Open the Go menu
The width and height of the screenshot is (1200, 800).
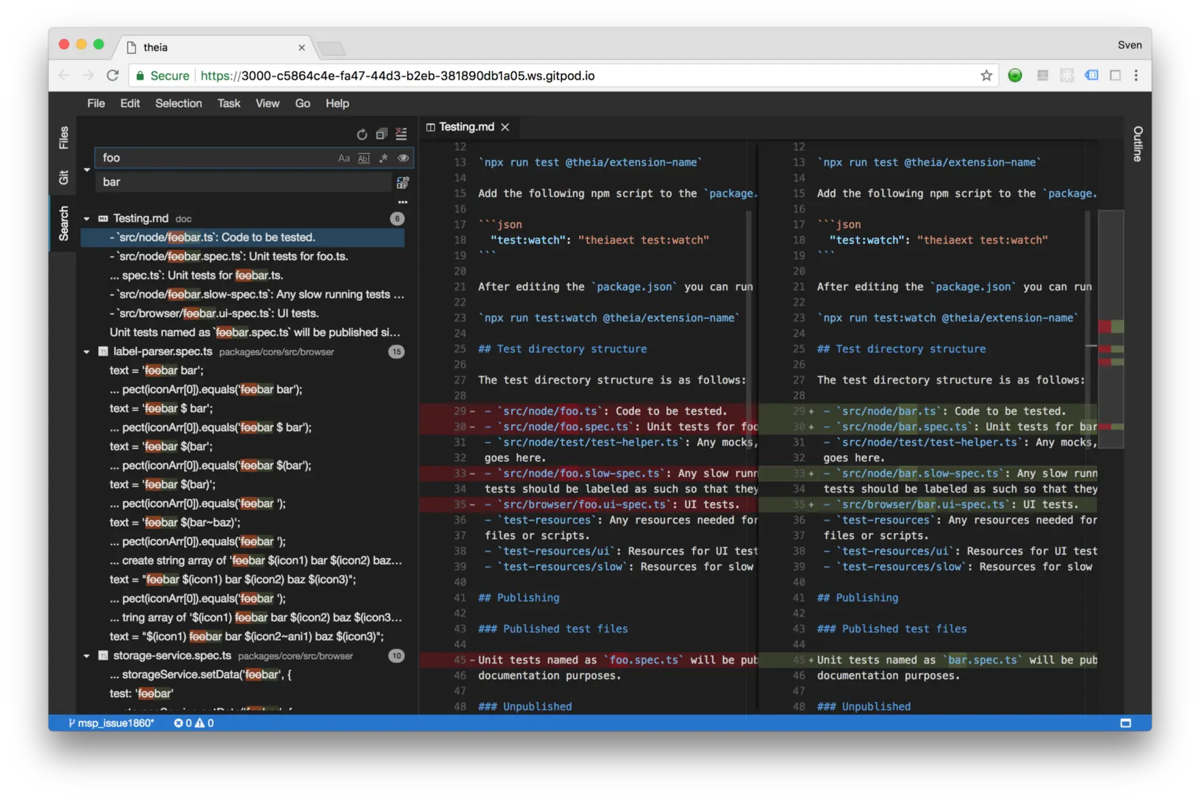click(302, 104)
